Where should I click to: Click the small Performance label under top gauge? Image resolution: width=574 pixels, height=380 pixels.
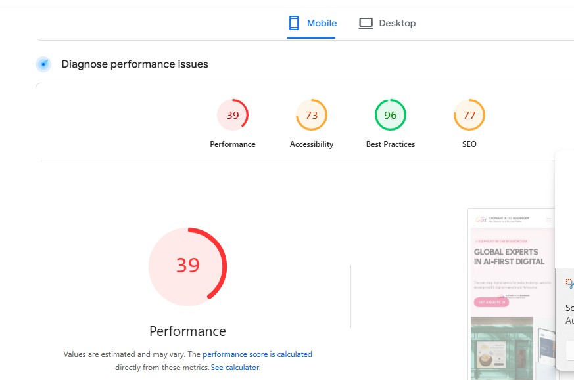point(233,144)
